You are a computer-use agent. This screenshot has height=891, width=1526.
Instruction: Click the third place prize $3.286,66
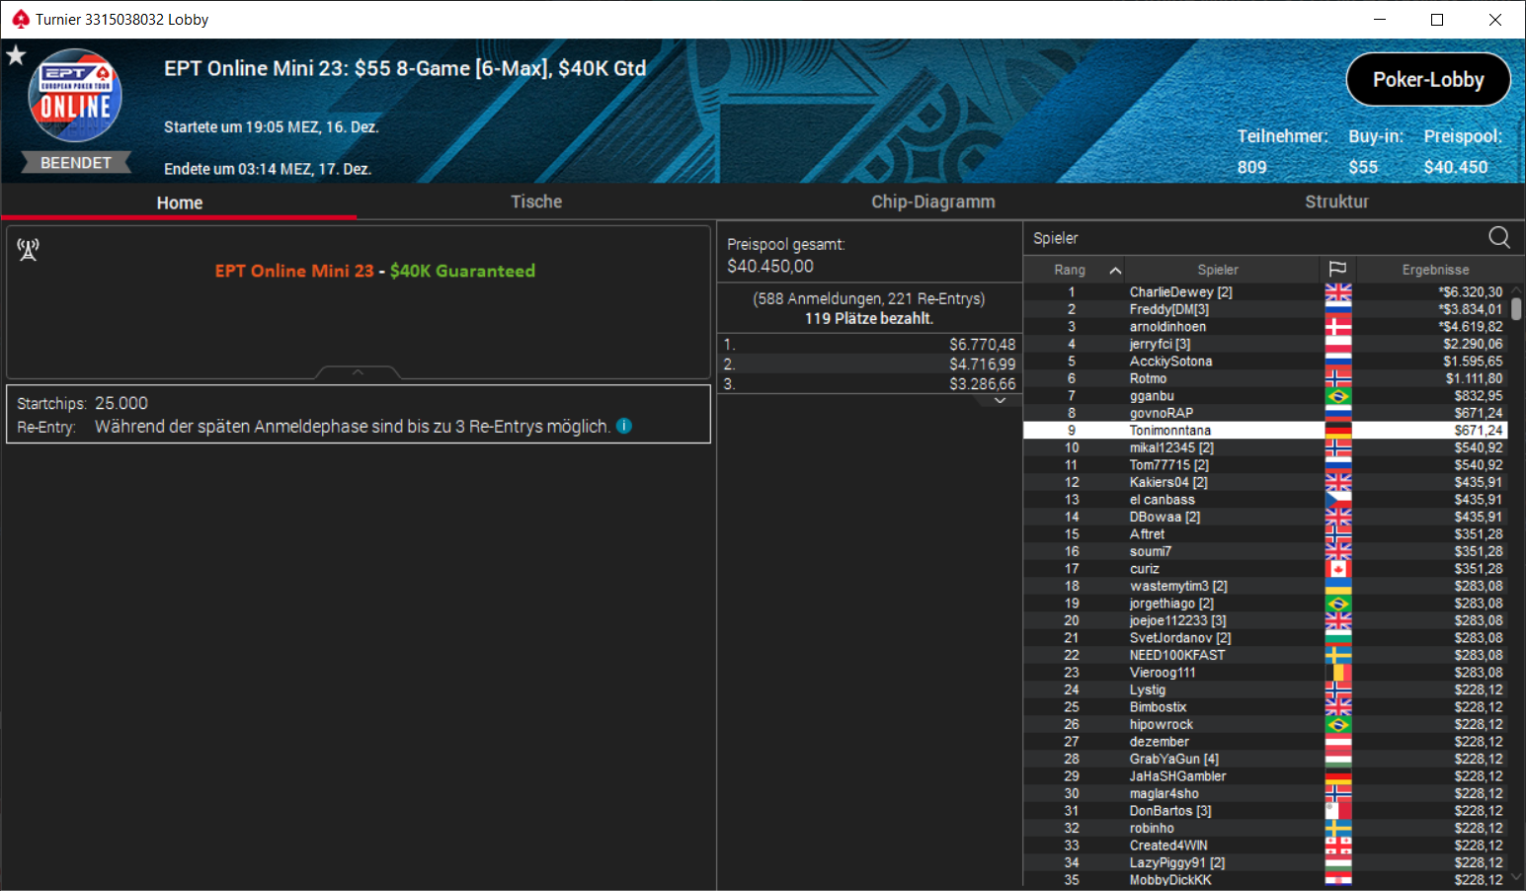[982, 384]
